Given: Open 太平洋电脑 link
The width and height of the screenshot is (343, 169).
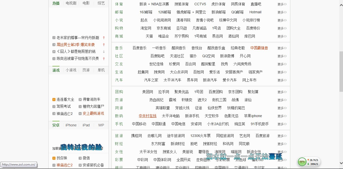Looking at the screenshot, I should point(171,116).
